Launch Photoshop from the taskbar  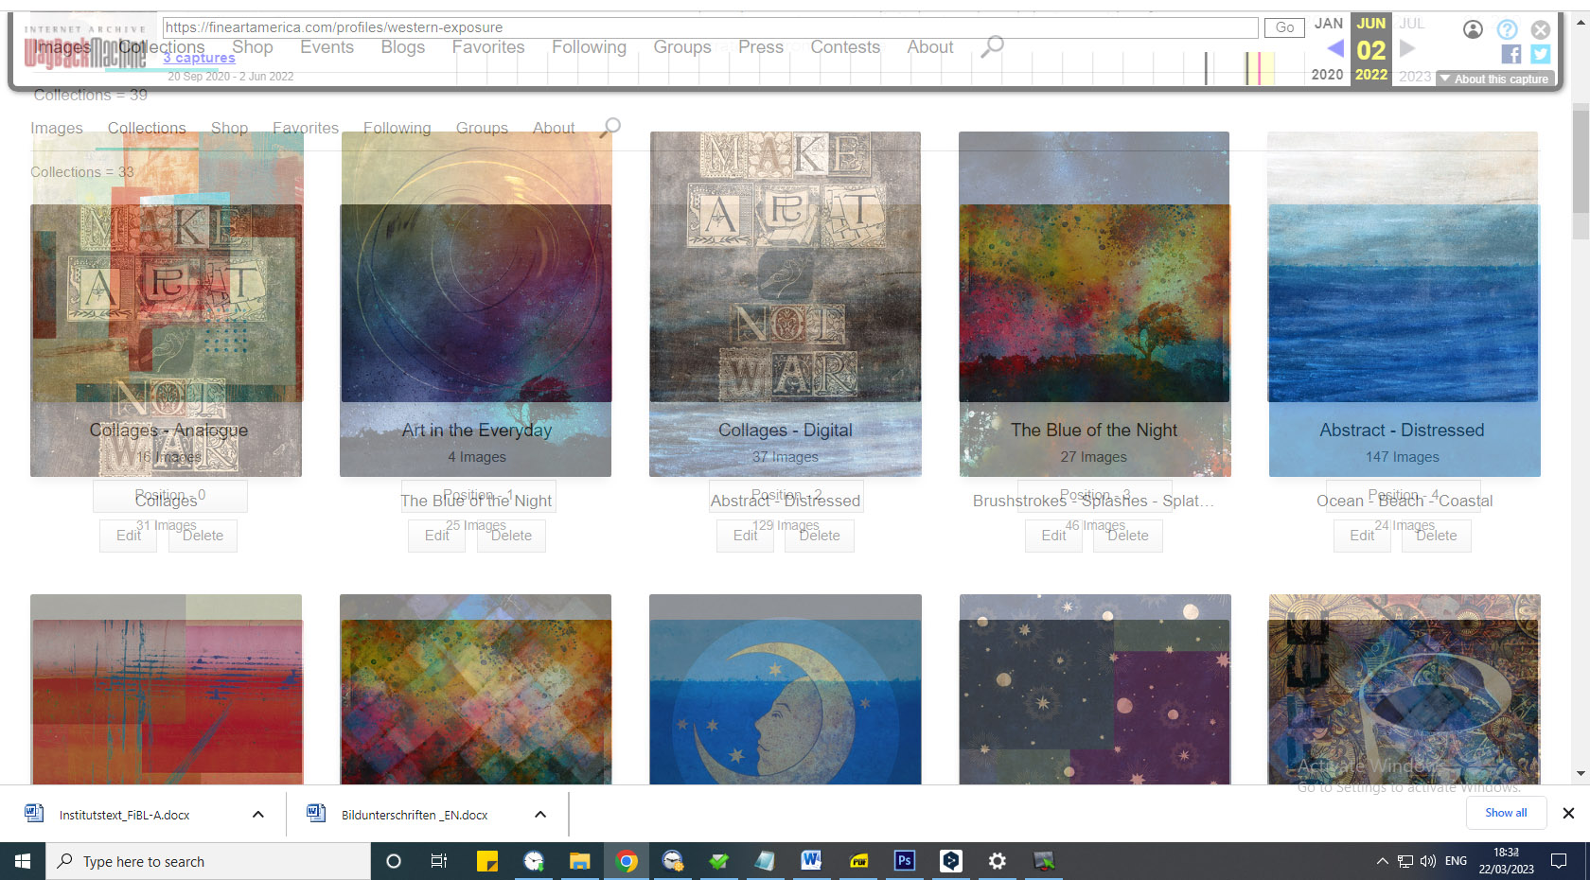905,861
